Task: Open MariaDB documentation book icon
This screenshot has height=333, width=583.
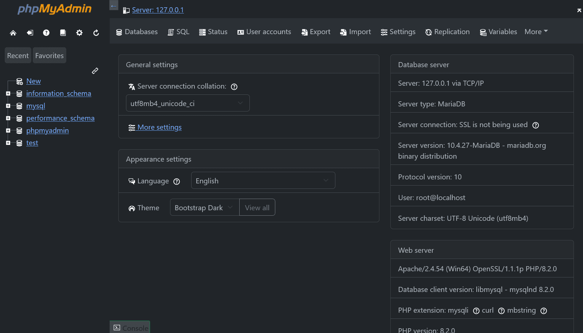Action: click(63, 33)
